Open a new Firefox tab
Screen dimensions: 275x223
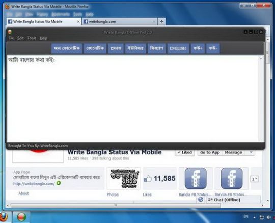pos(161,22)
